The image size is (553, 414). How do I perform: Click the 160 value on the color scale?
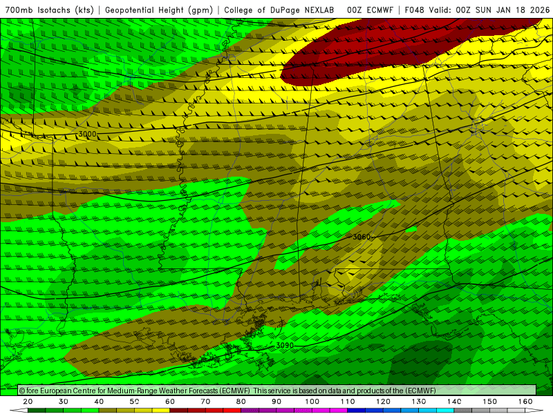(x=525, y=402)
